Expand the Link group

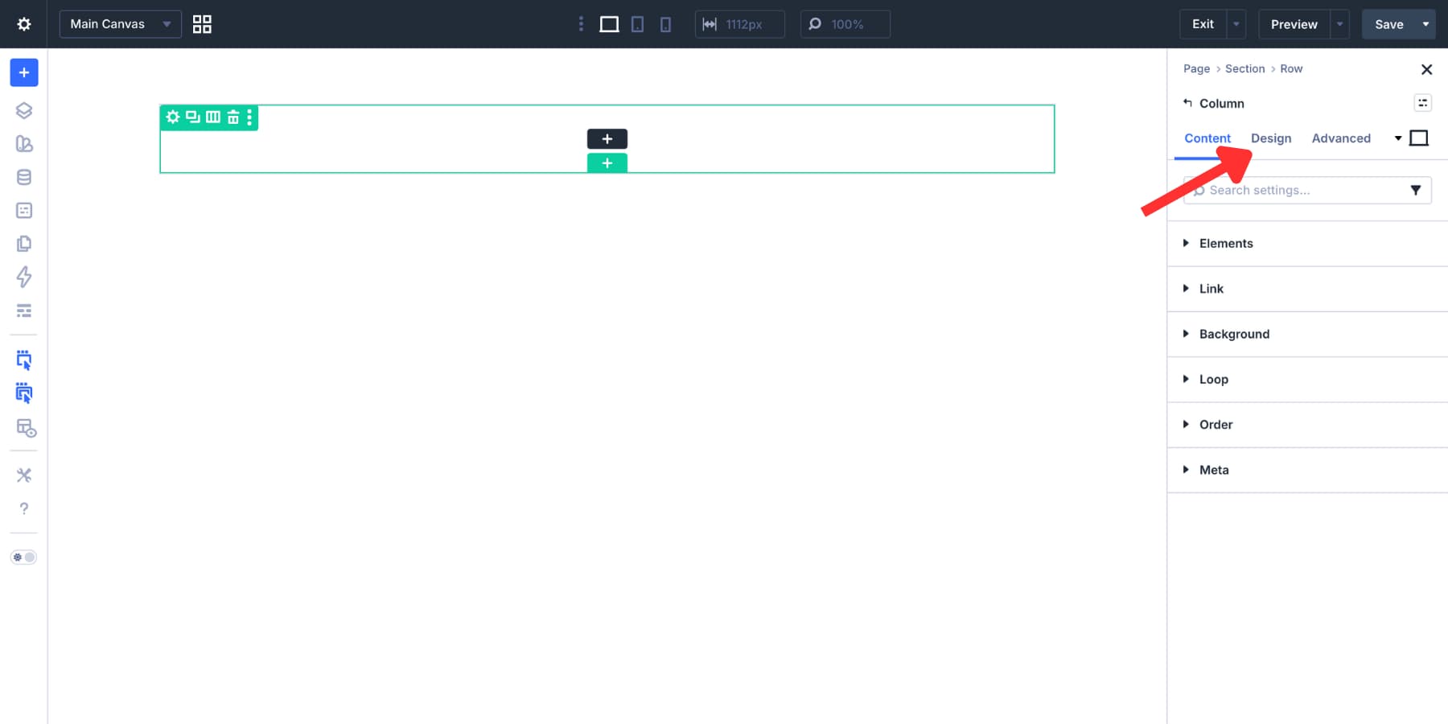click(1307, 289)
